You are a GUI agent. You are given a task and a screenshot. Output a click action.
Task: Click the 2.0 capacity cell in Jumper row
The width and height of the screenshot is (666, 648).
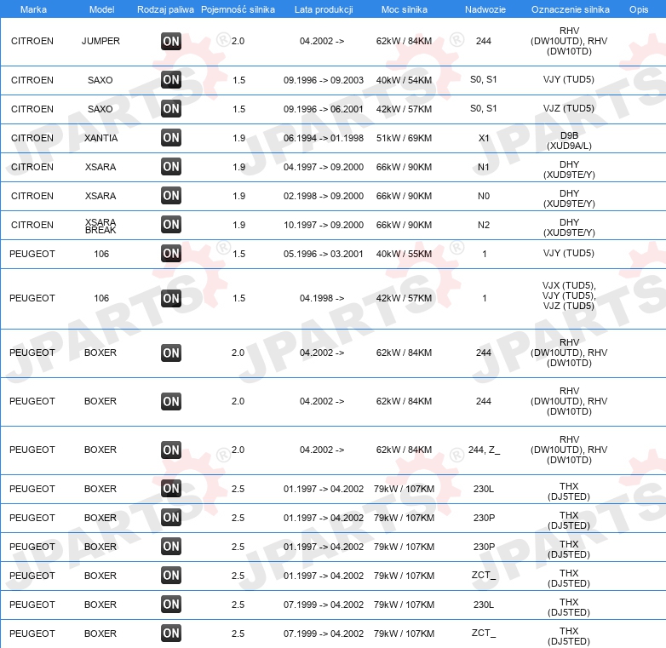238,41
